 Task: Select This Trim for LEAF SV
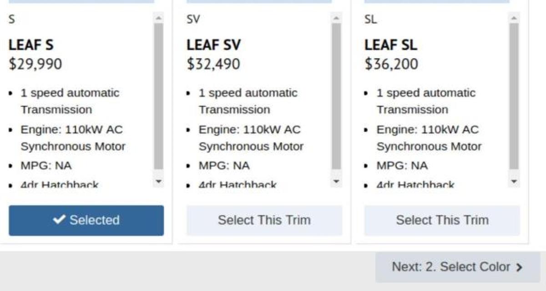(x=264, y=221)
